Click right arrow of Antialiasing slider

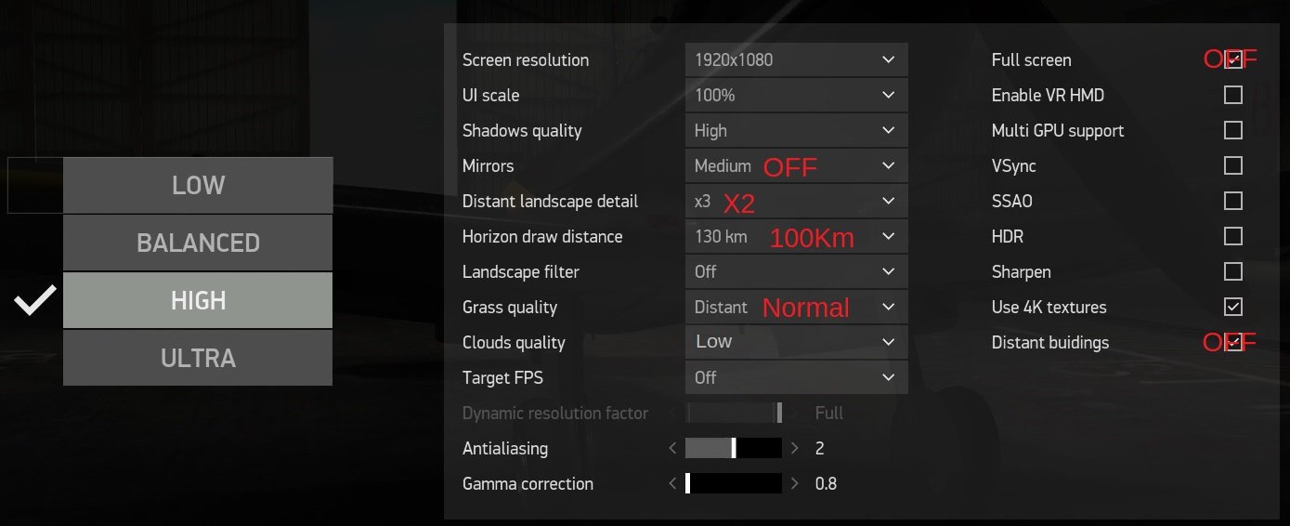click(794, 449)
